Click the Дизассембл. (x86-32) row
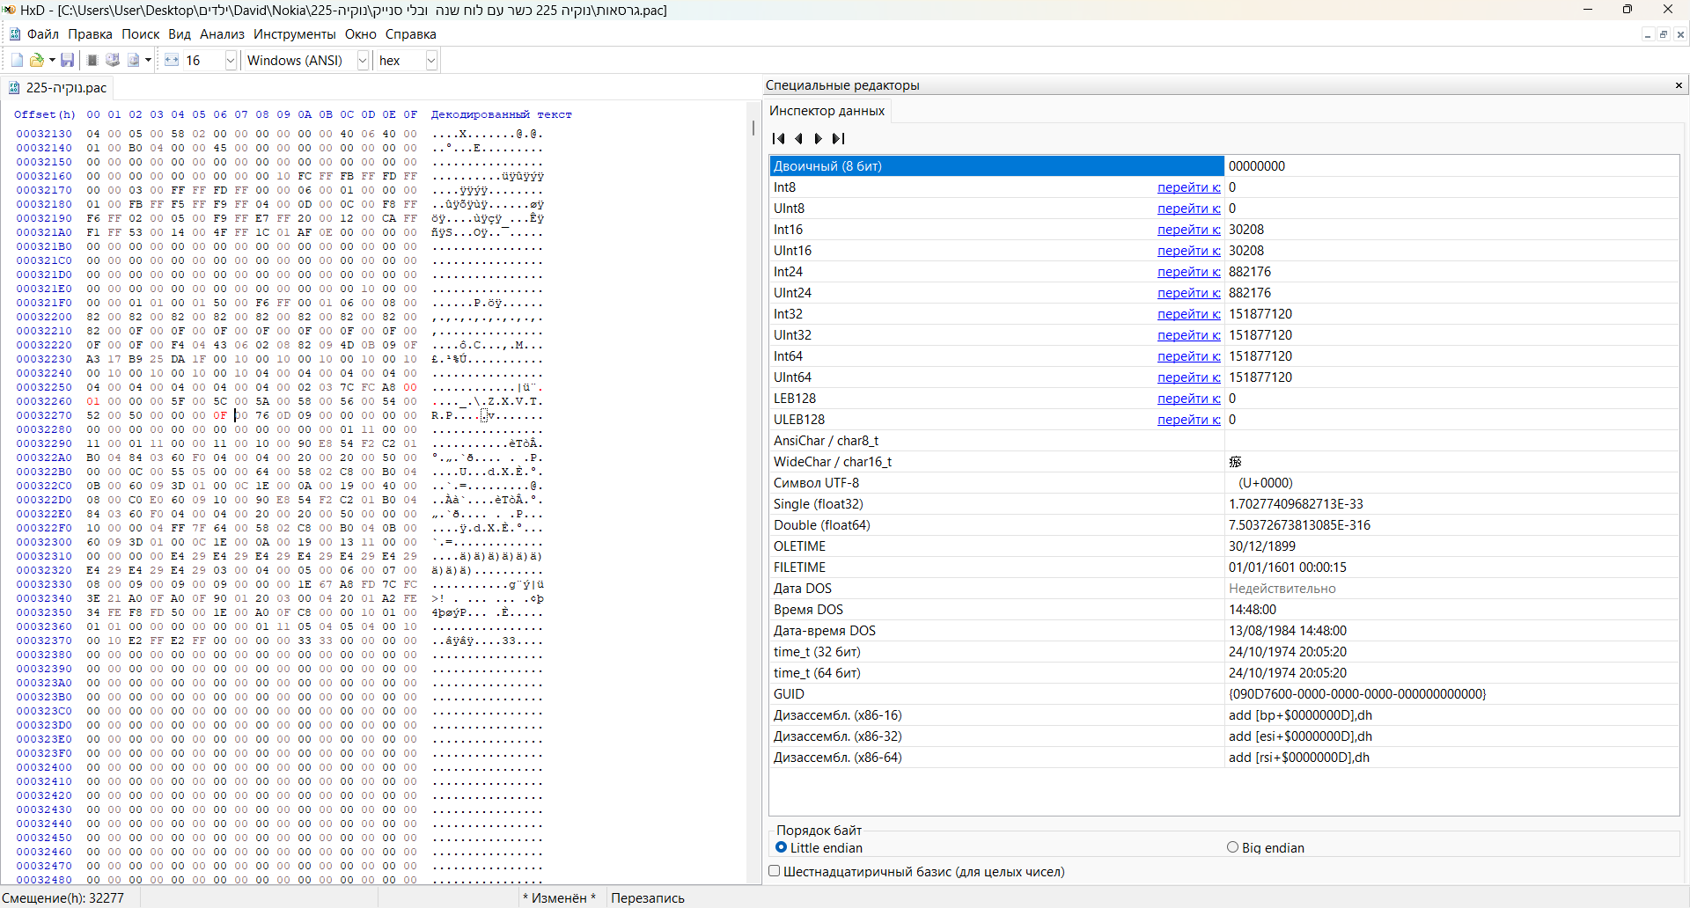The height and width of the screenshot is (908, 1690). [x=1224, y=736]
